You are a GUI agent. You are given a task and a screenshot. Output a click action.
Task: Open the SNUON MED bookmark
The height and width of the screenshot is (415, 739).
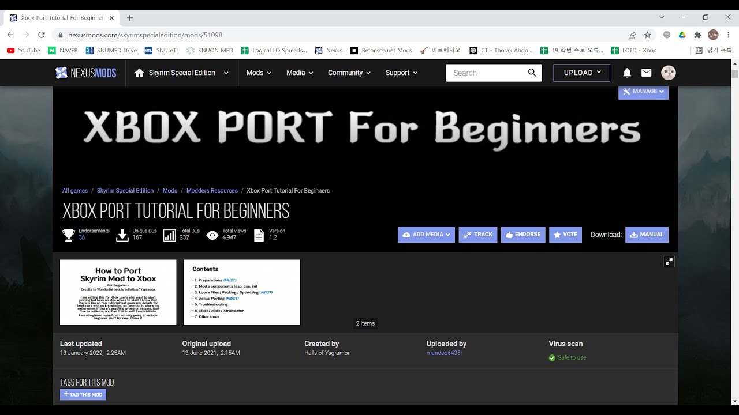pyautogui.click(x=210, y=50)
